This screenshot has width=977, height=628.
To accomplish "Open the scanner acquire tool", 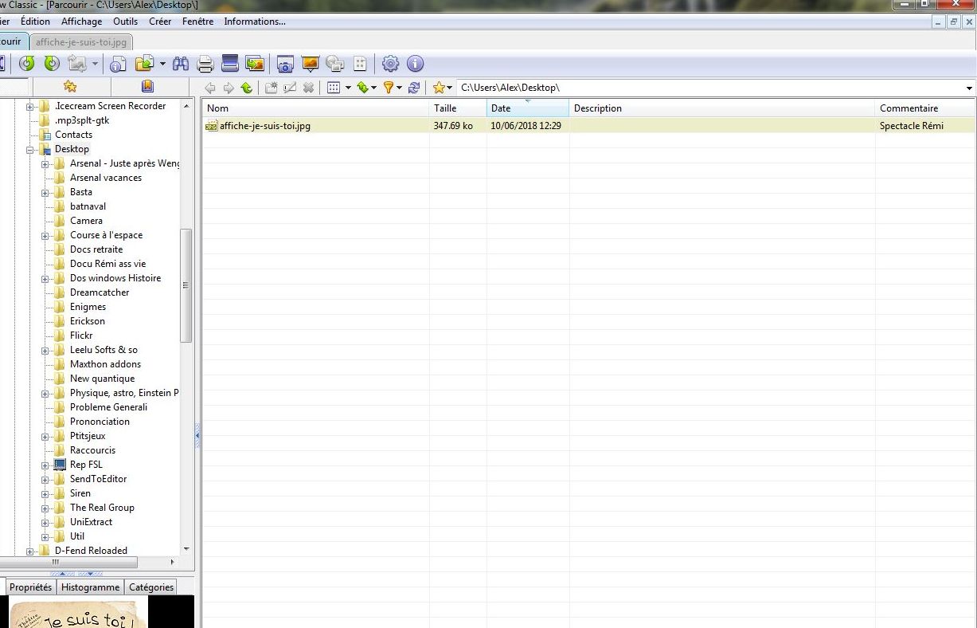I will coord(230,64).
